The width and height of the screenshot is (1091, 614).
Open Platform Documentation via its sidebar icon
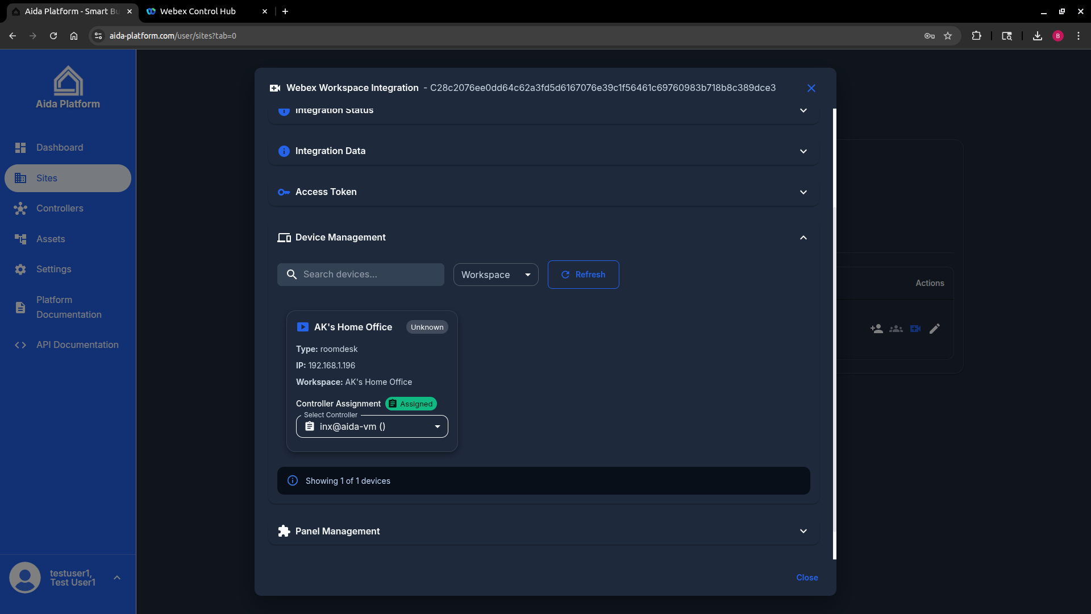tap(20, 307)
